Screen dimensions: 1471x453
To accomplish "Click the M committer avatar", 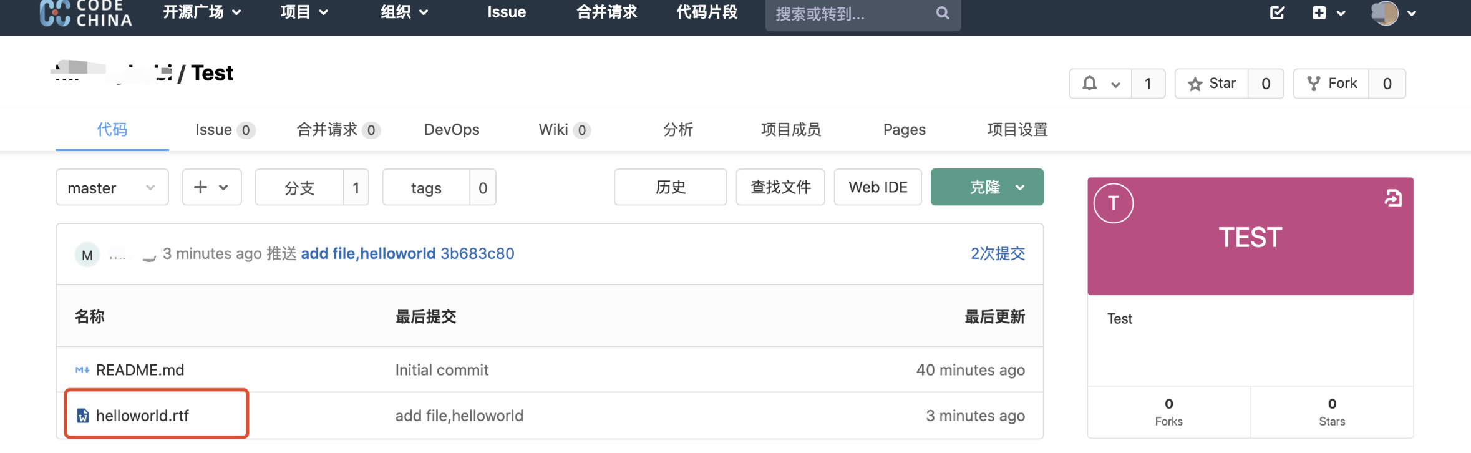I will point(87,255).
